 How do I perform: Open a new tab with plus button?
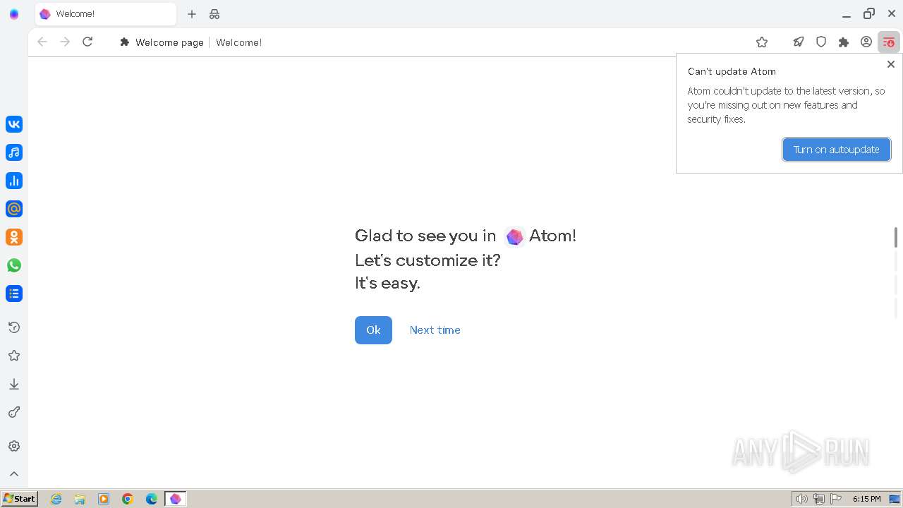[x=192, y=14]
